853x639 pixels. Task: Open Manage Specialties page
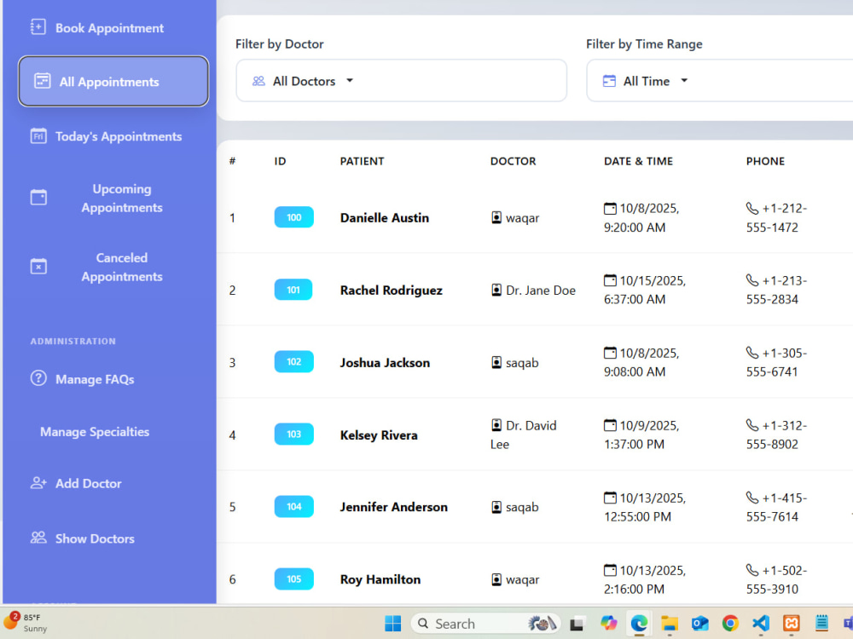(95, 431)
